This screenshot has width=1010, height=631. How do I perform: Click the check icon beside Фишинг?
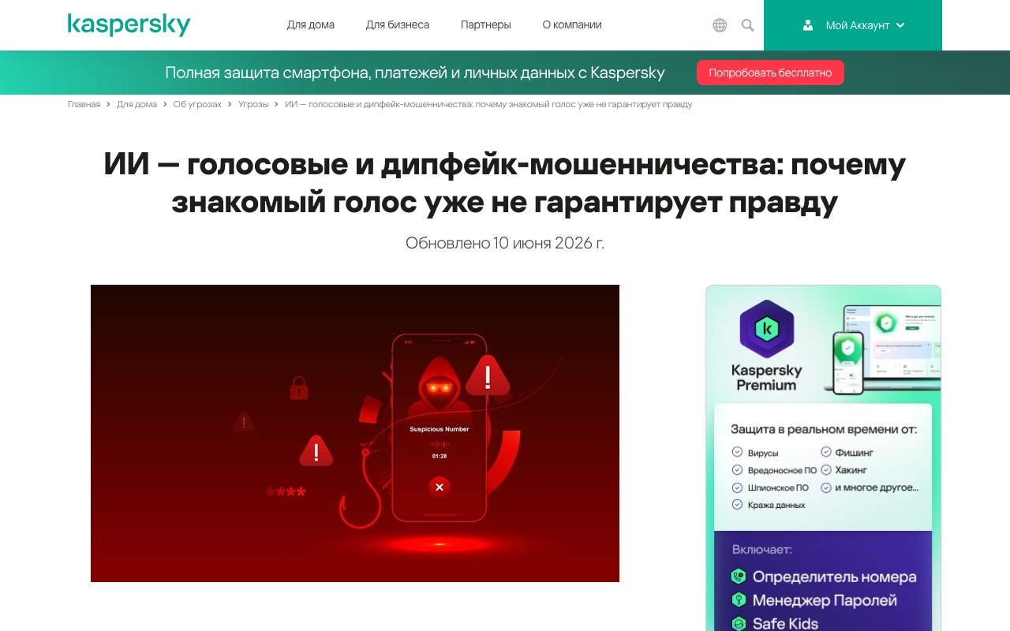(x=826, y=452)
